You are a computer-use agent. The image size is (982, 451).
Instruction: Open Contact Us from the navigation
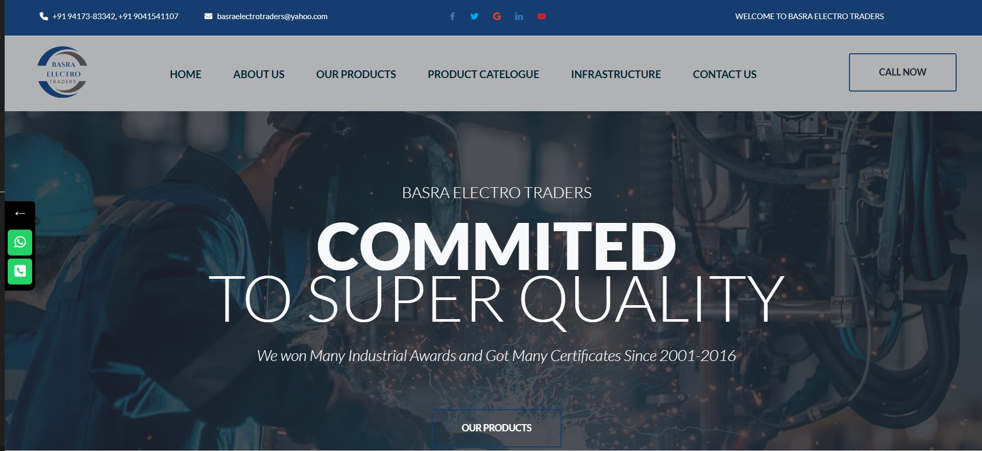[x=725, y=74]
